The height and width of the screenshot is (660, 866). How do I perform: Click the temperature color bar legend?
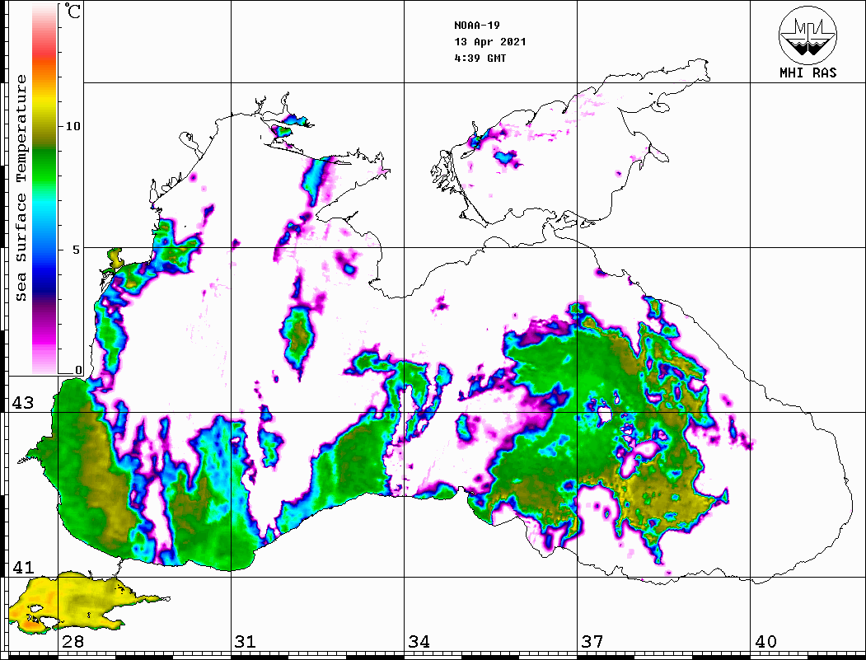[44, 189]
